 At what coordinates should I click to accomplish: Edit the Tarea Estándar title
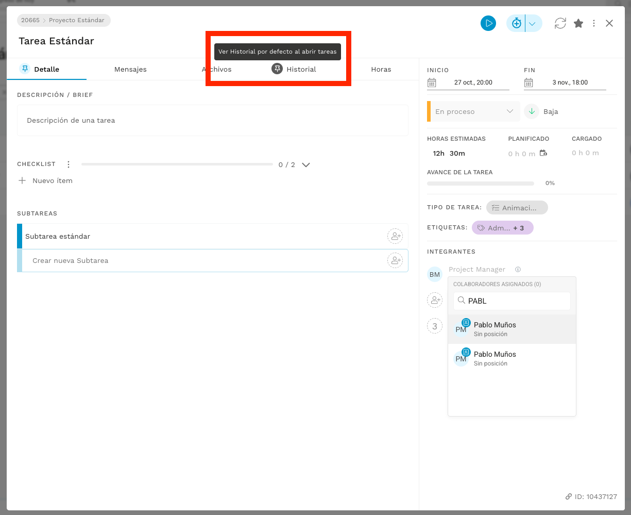point(57,41)
